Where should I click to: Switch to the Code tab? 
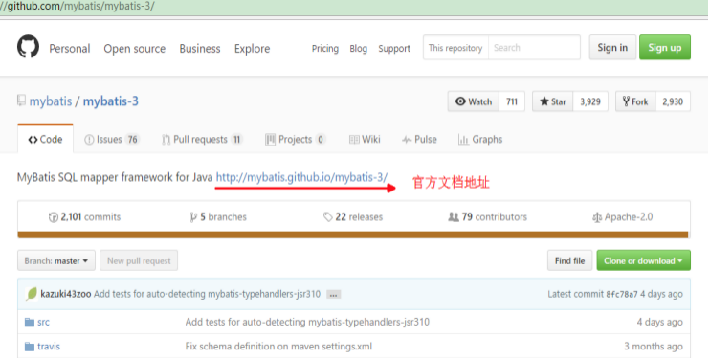45,140
